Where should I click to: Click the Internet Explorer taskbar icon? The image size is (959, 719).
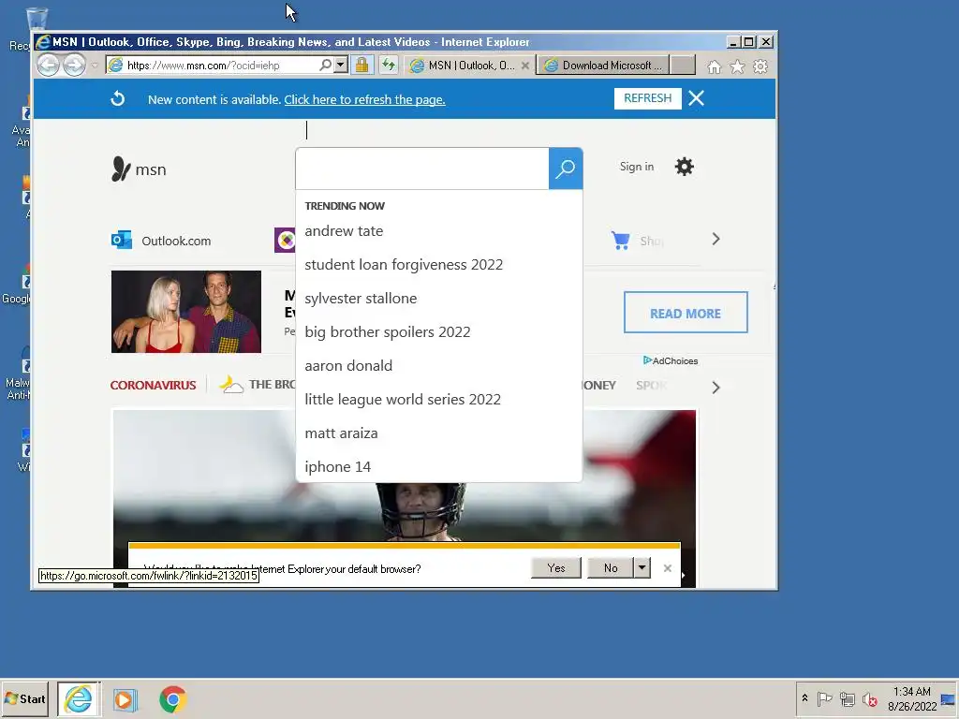point(79,698)
